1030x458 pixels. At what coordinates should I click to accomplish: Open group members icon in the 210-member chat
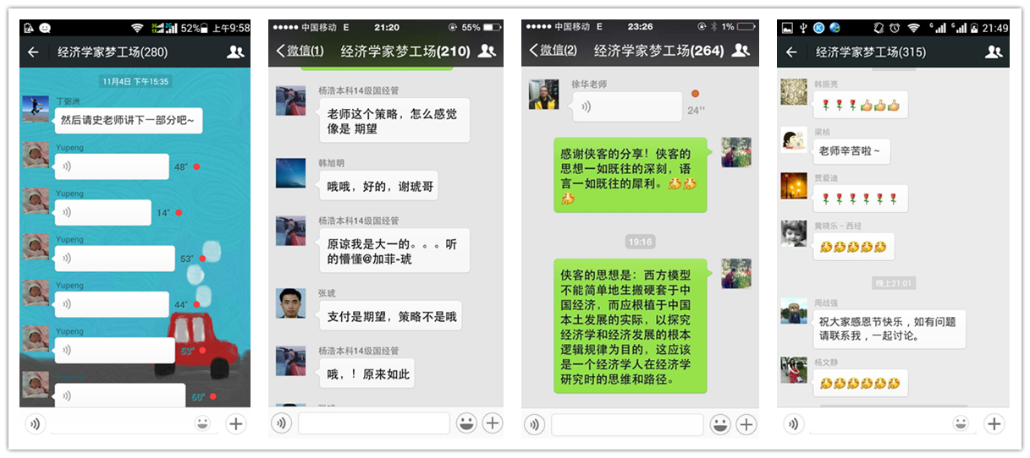pos(487,51)
